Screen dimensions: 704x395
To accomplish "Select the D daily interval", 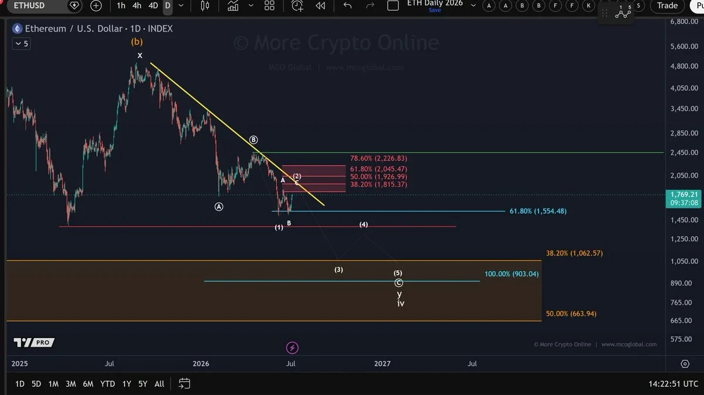I will click(168, 6).
